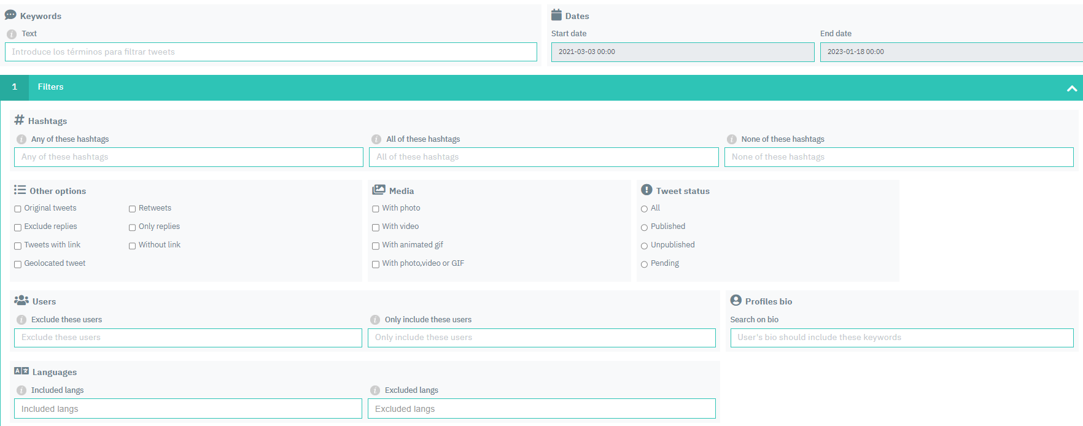Click the Media picture icon

[x=379, y=190]
